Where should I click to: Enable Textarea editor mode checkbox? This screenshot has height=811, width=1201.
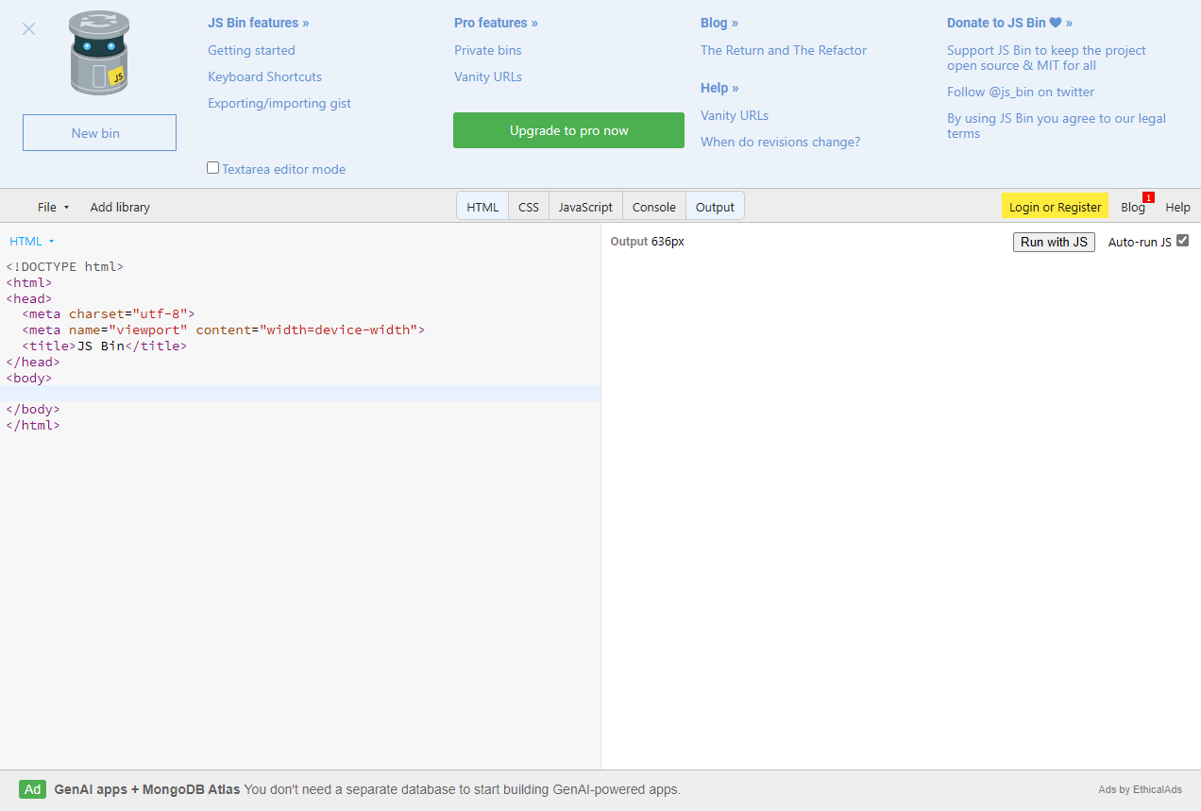pos(213,168)
